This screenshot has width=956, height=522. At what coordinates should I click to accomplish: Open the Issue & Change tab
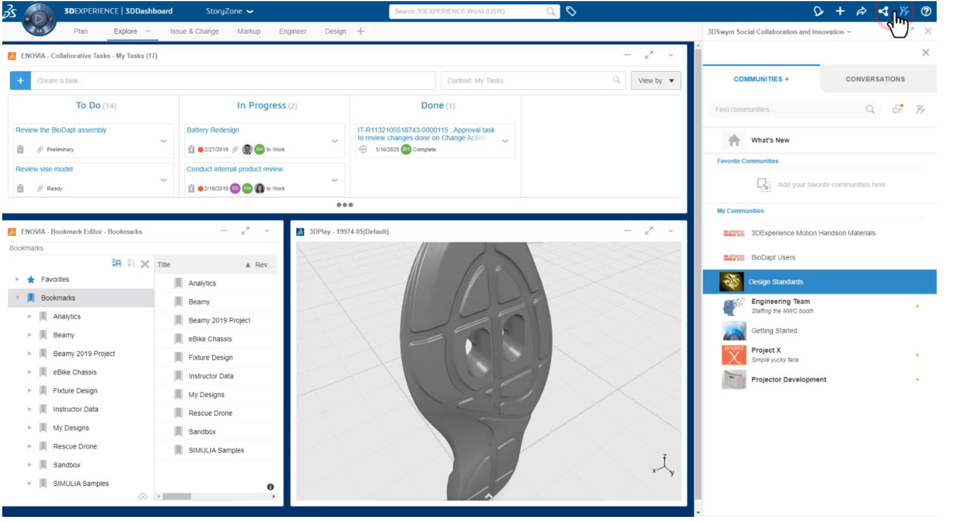(x=194, y=31)
